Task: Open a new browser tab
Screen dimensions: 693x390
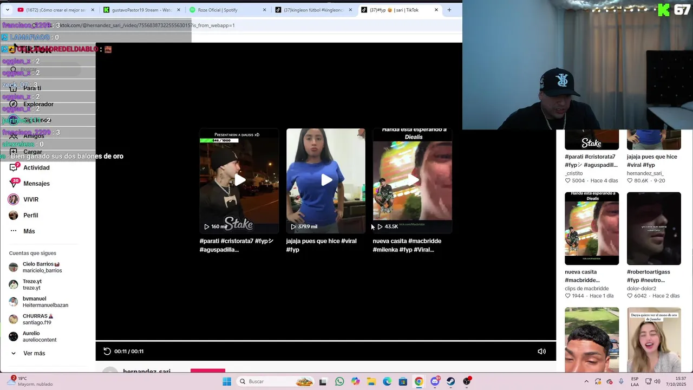Action: (449, 10)
